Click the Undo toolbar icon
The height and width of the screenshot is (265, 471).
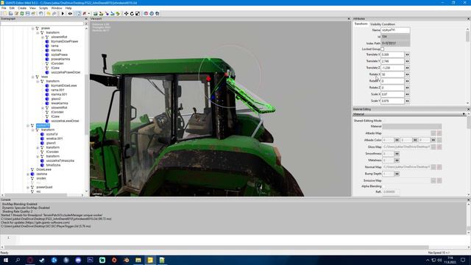pyautogui.click(x=49, y=13)
